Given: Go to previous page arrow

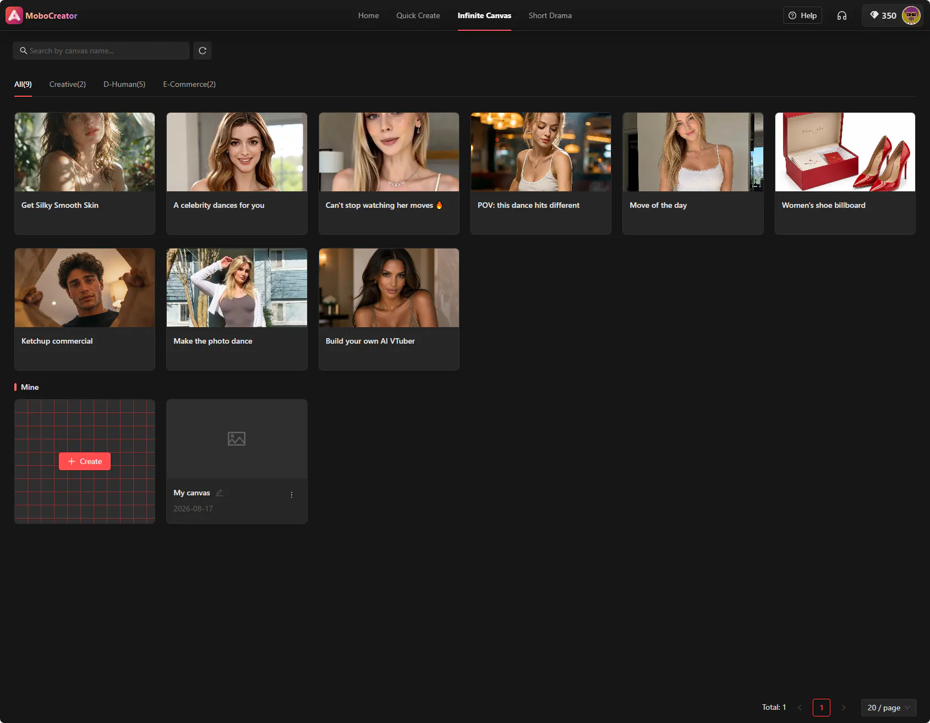Looking at the screenshot, I should 800,708.
